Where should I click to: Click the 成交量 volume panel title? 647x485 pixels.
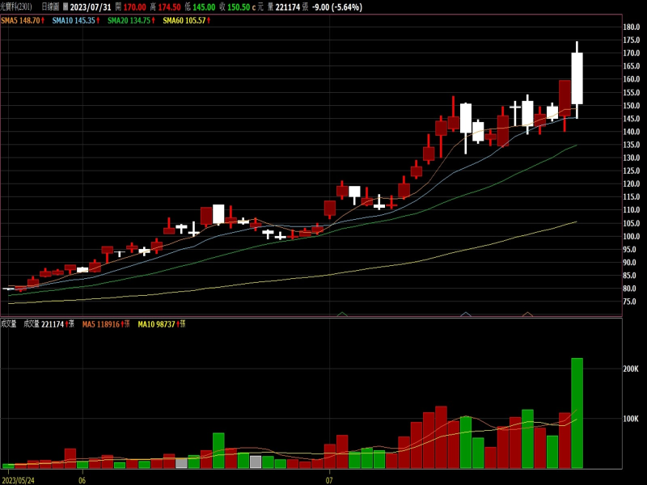[8, 324]
